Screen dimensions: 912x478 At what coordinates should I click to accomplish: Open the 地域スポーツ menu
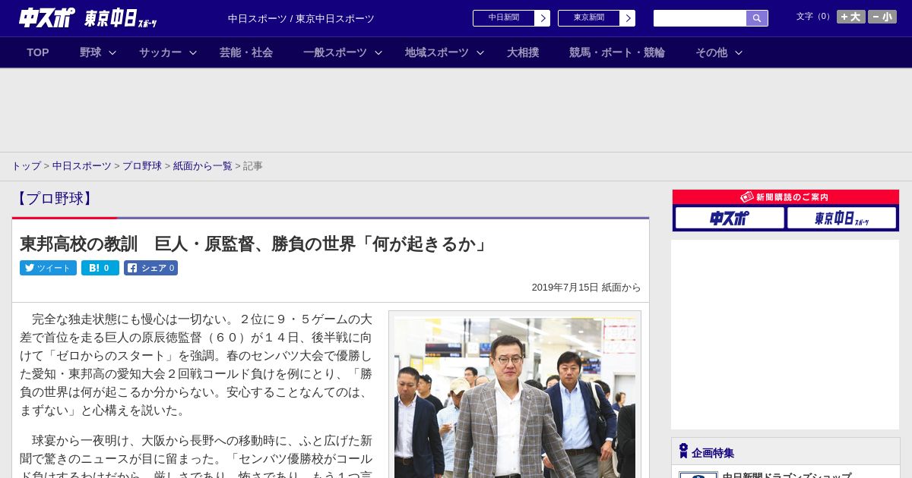pyautogui.click(x=437, y=52)
